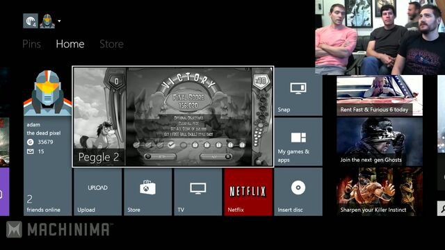This screenshot has width=445, height=250.
Task: Open My games & apps tile
Action: (x=298, y=142)
